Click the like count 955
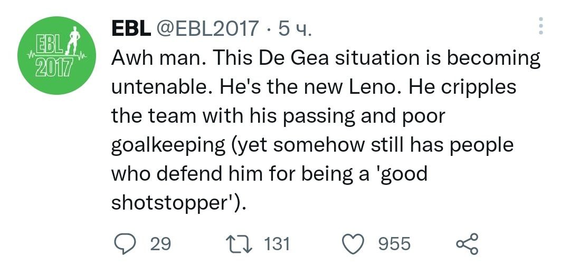 click(394, 244)
